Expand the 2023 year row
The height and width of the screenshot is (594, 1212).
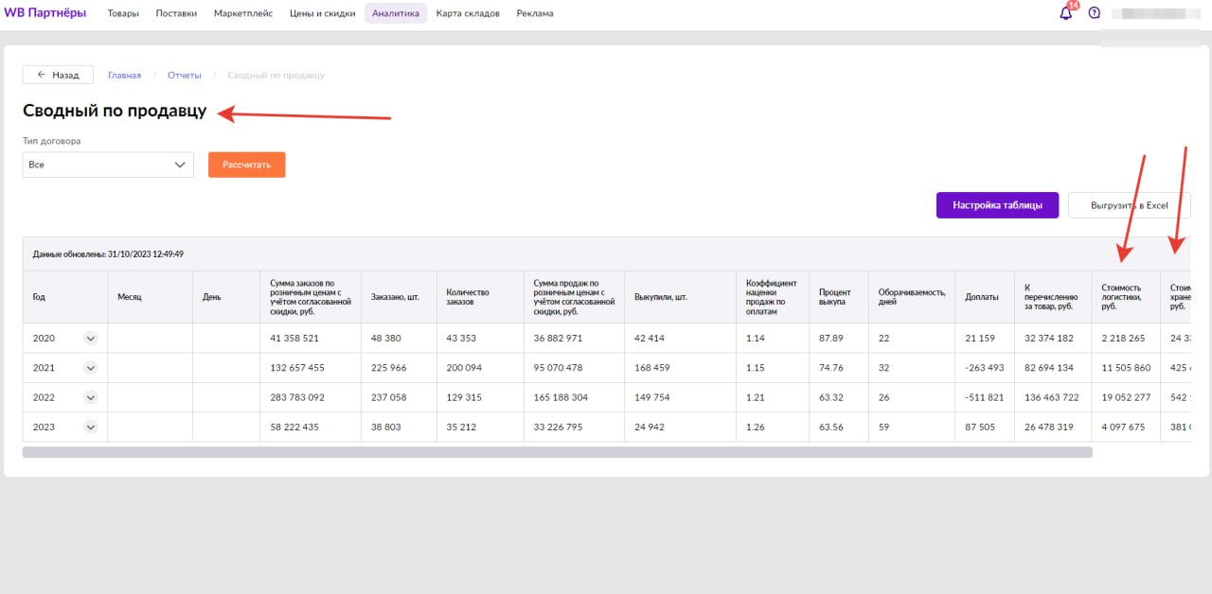coord(91,427)
